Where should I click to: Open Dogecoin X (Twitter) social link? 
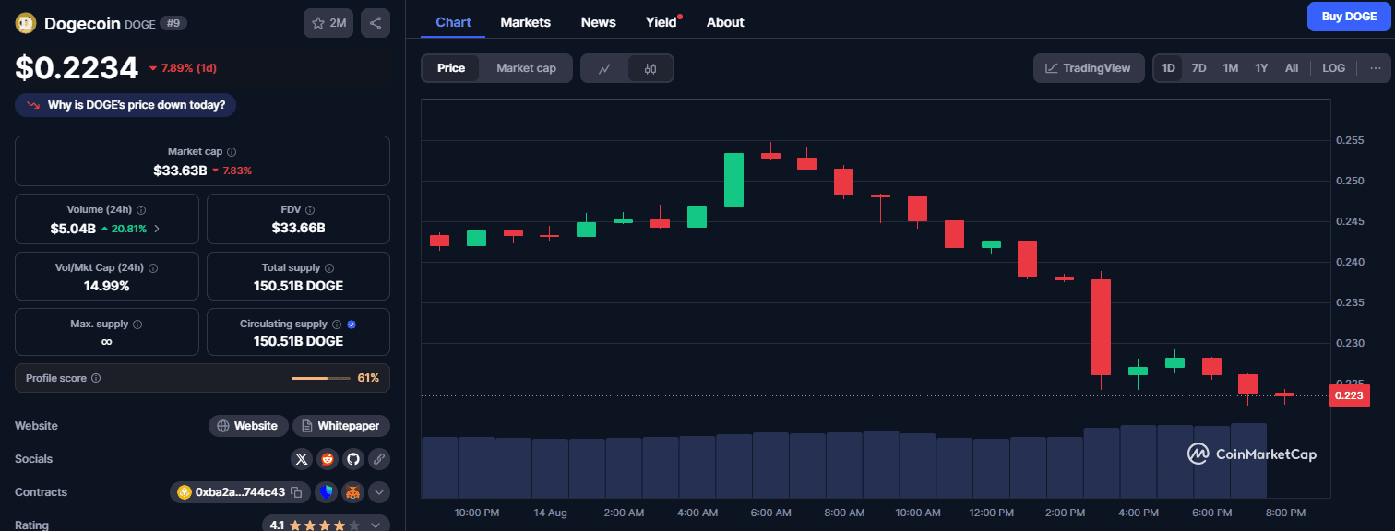coord(302,459)
